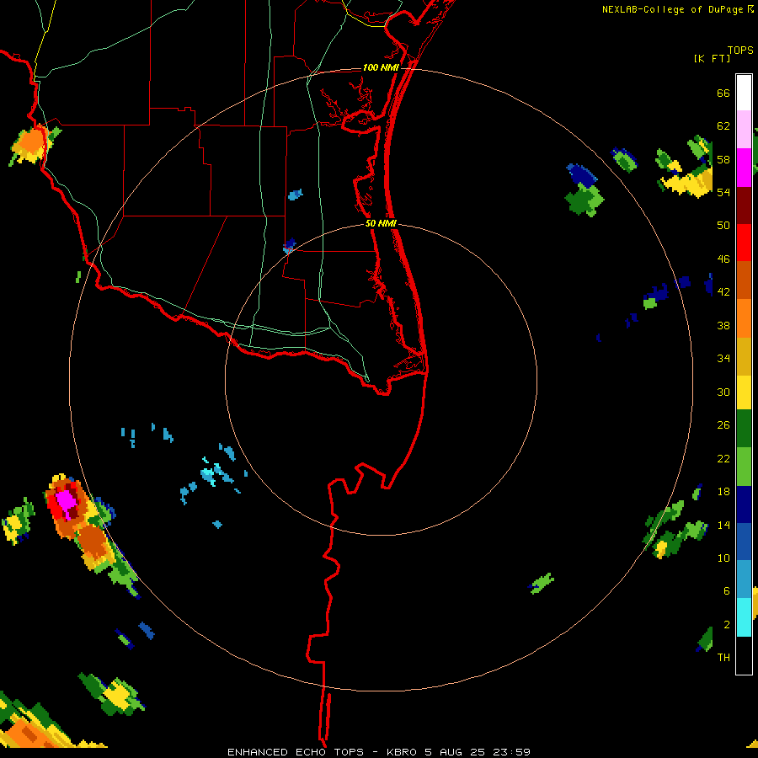758x758 pixels.
Task: Click the 23:59 timestamp in caption
Action: (511, 752)
